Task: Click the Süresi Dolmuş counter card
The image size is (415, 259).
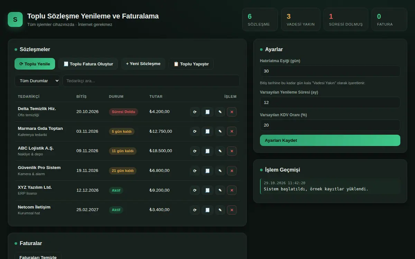Action: tap(346, 19)
